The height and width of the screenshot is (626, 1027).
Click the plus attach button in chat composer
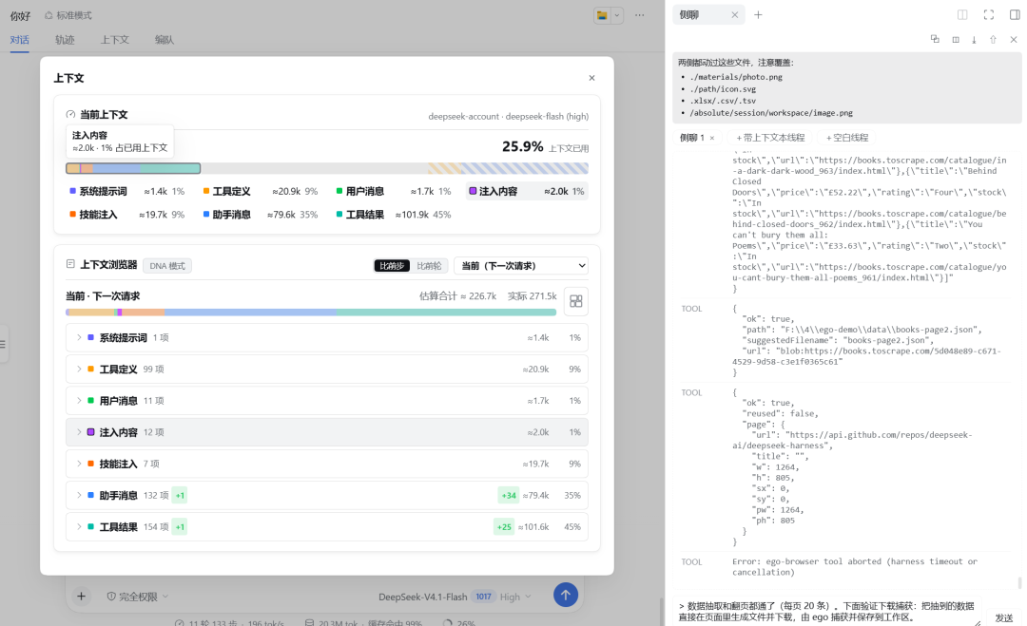(81, 596)
